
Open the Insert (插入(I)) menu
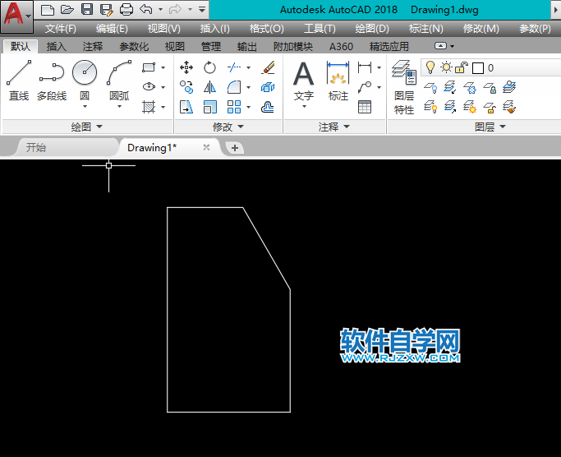coord(214,28)
